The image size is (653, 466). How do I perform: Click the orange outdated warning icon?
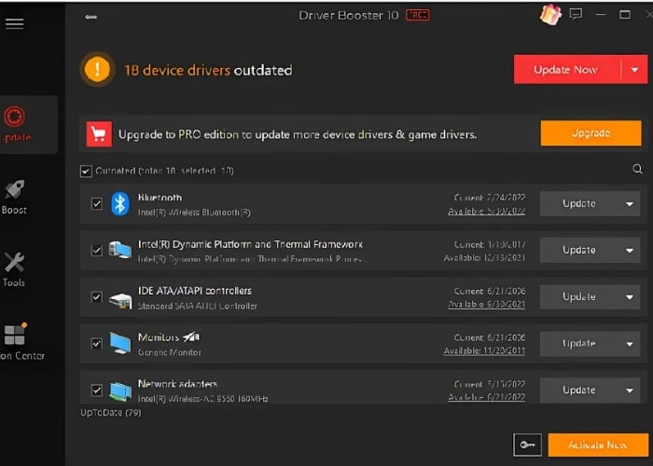[97, 70]
